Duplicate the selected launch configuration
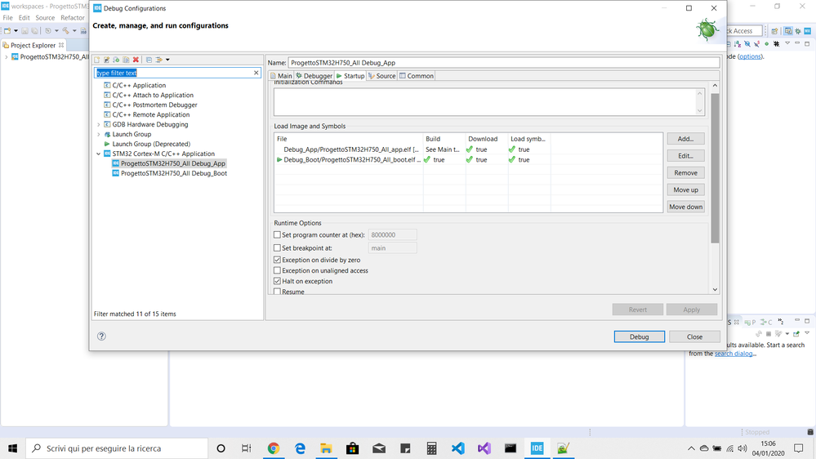816x459 pixels. pos(126,60)
